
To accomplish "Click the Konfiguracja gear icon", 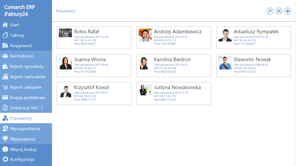I will click(5, 159).
